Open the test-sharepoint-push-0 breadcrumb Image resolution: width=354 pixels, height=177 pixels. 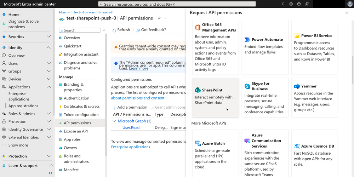pyautogui.click(x=93, y=12)
